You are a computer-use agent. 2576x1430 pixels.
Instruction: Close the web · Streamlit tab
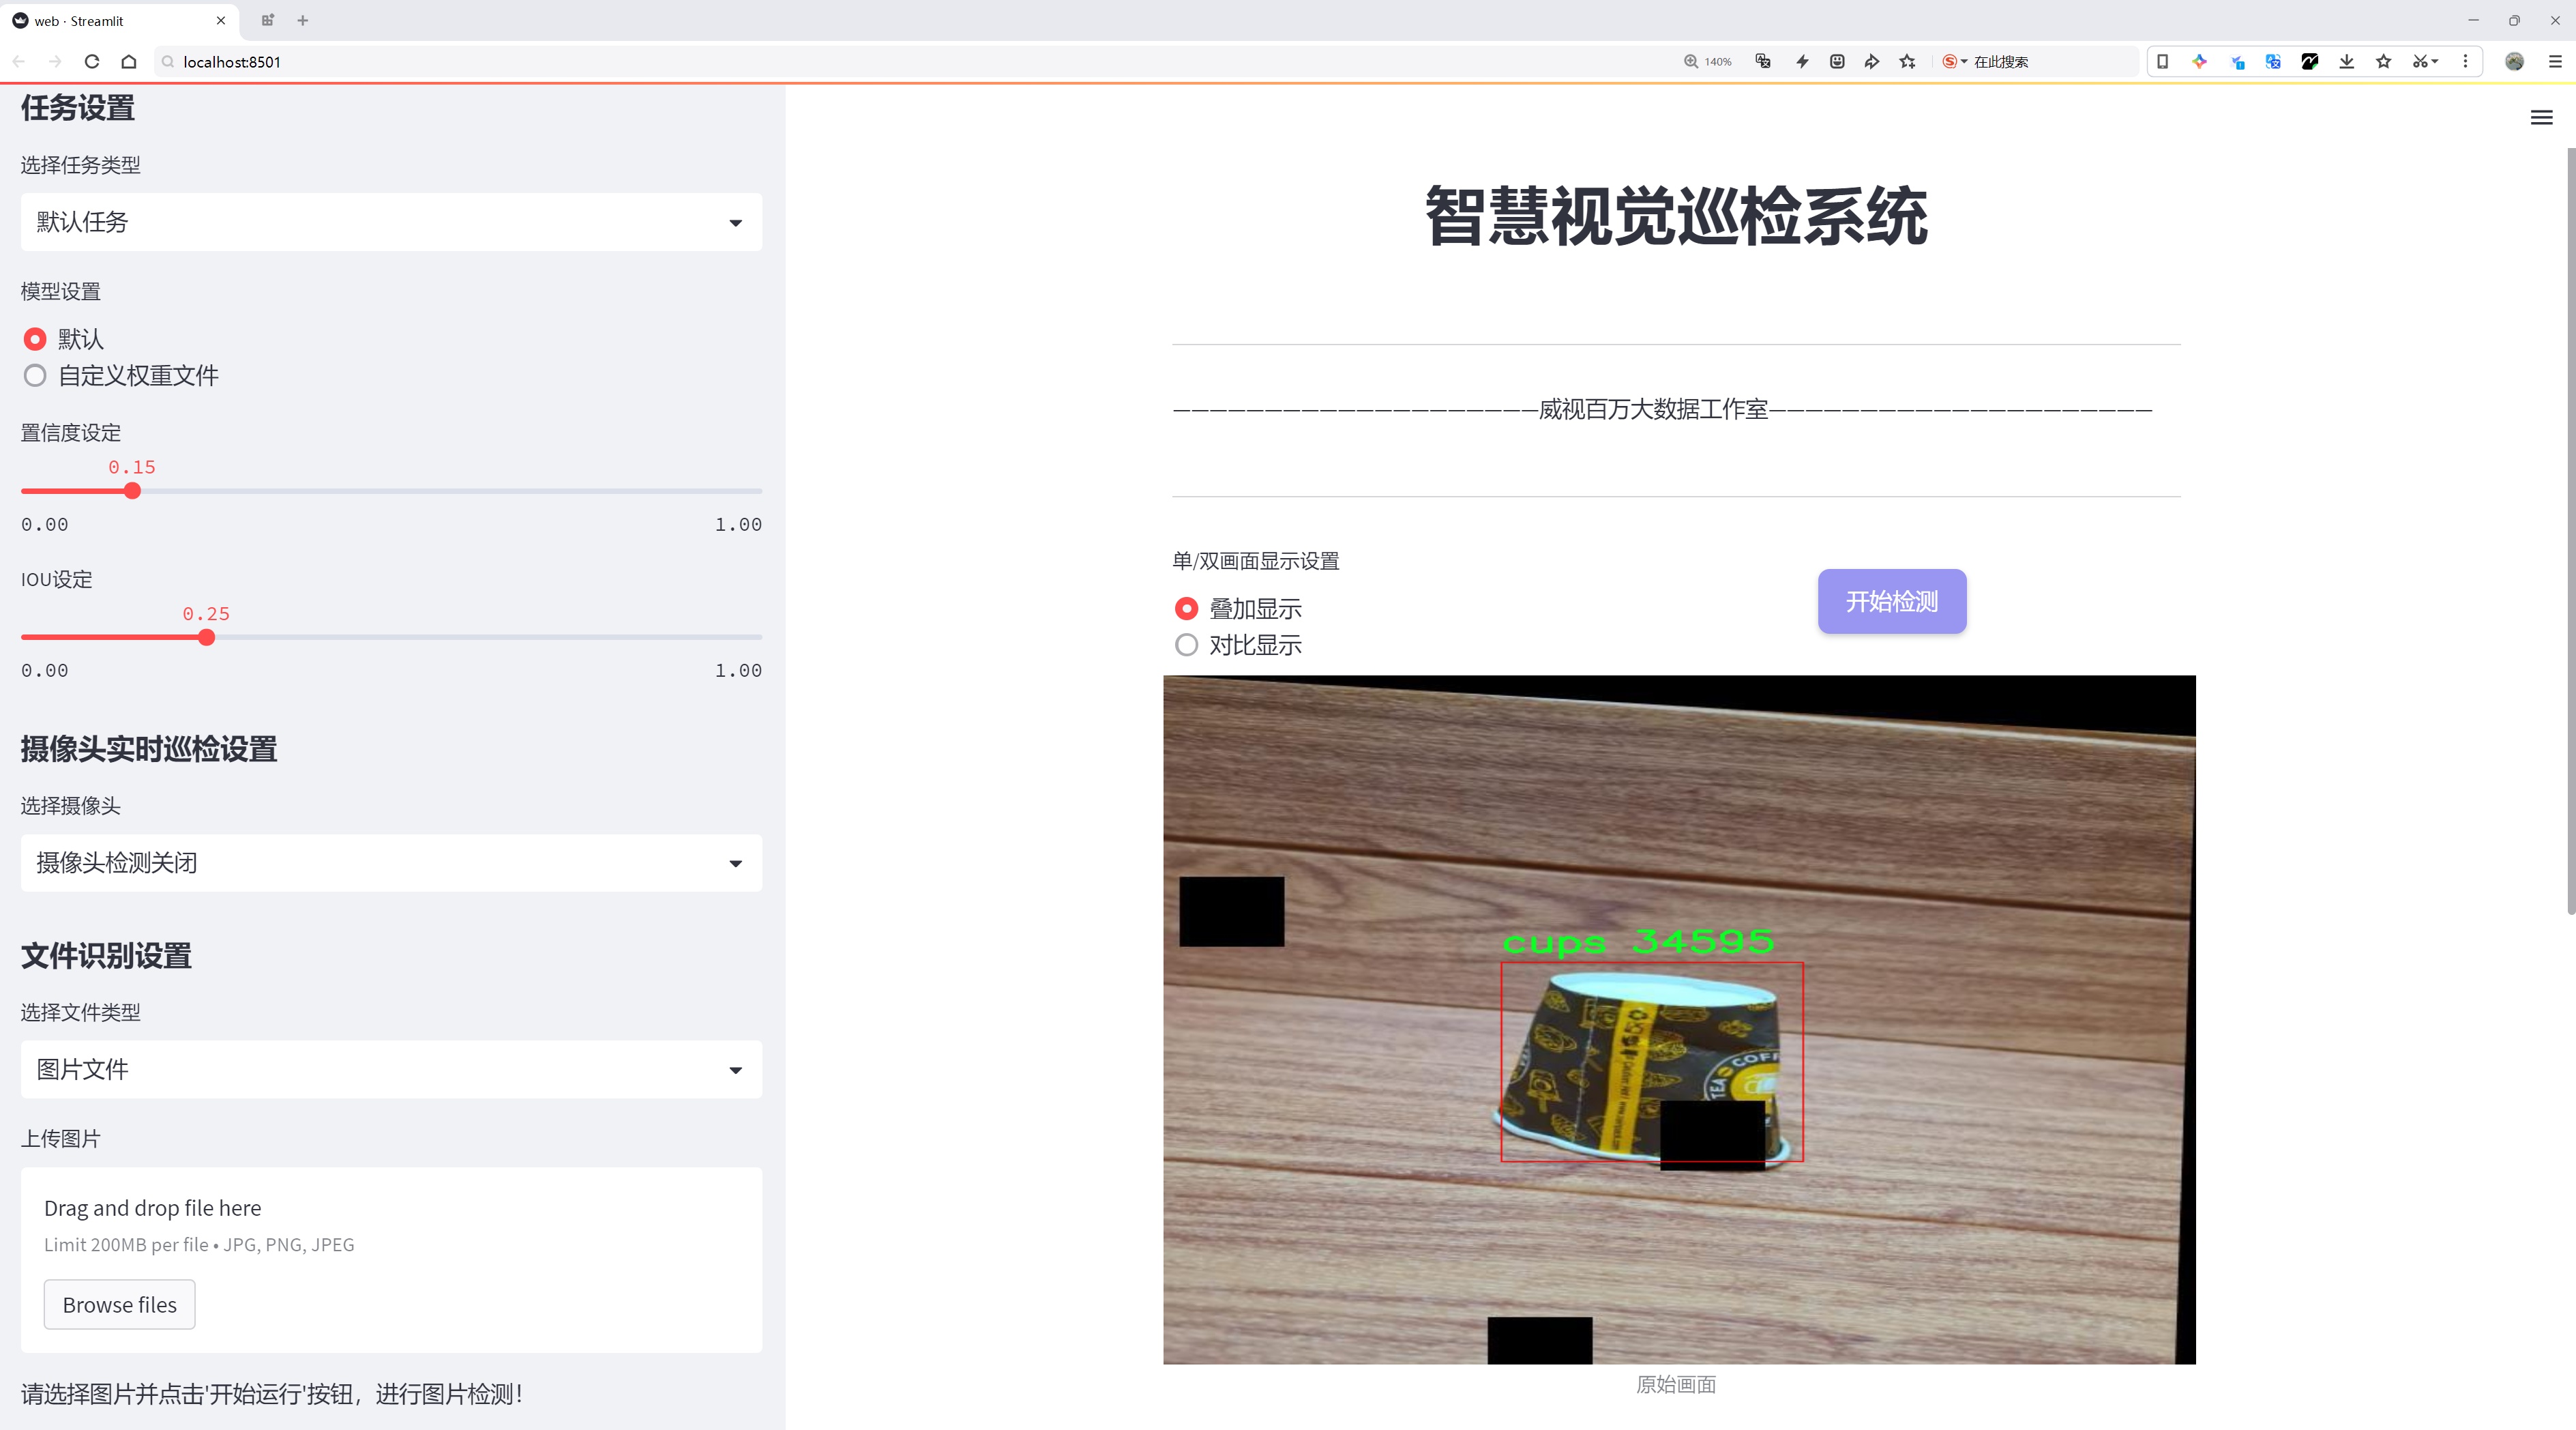tap(221, 20)
